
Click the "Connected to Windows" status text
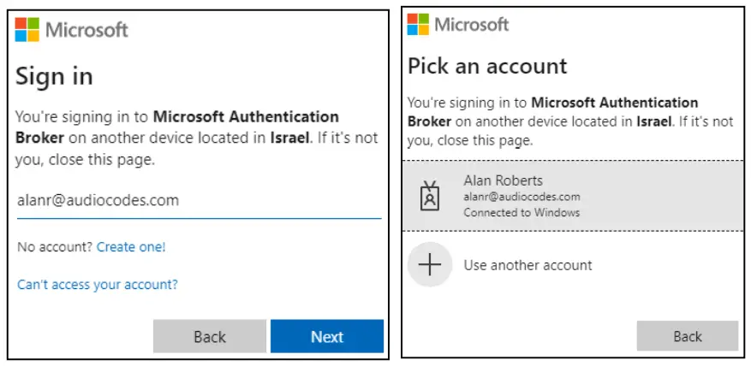click(x=522, y=212)
